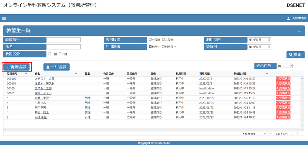Screen dimensions: 308x145
Task: Open calendar picker for 利用期限 date
Action: [x=269, y=40]
